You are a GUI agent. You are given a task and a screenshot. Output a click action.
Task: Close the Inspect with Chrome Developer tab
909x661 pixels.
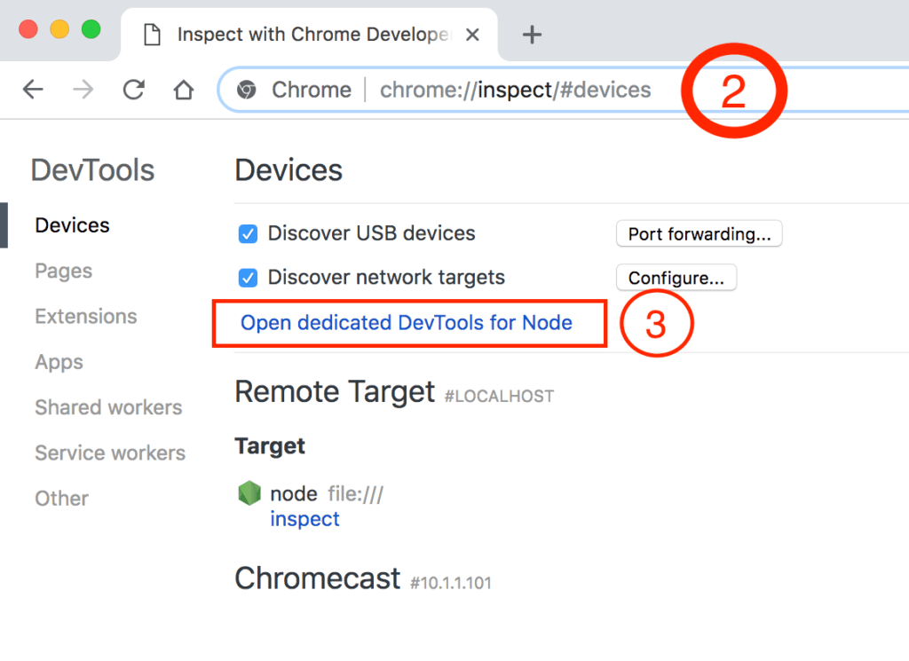point(472,35)
